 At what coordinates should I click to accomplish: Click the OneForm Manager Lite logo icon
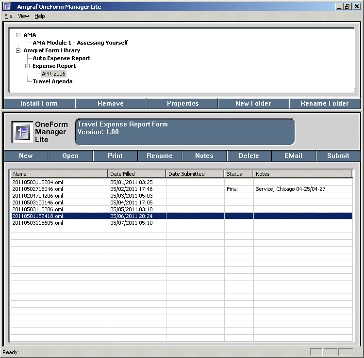coord(22,132)
